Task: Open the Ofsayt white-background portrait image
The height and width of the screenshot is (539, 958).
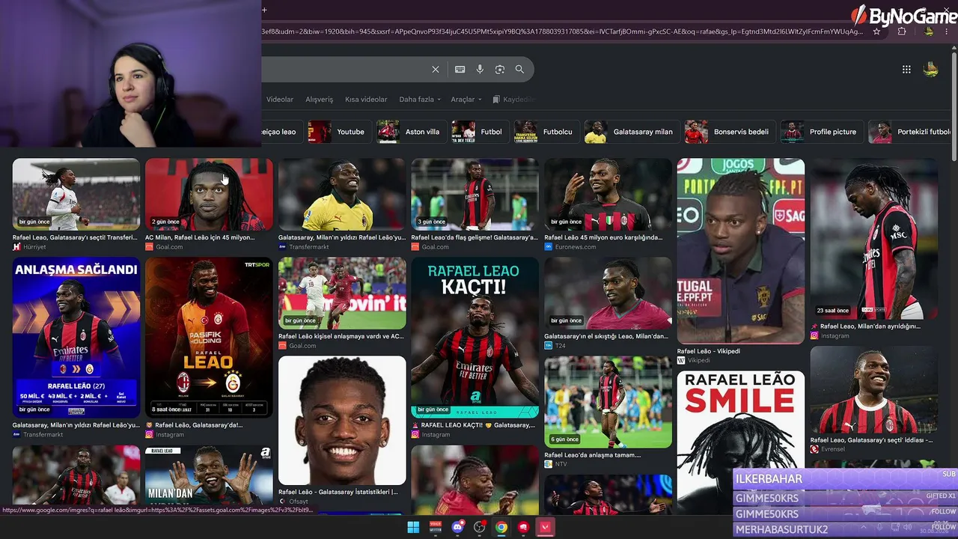Action: (342, 421)
